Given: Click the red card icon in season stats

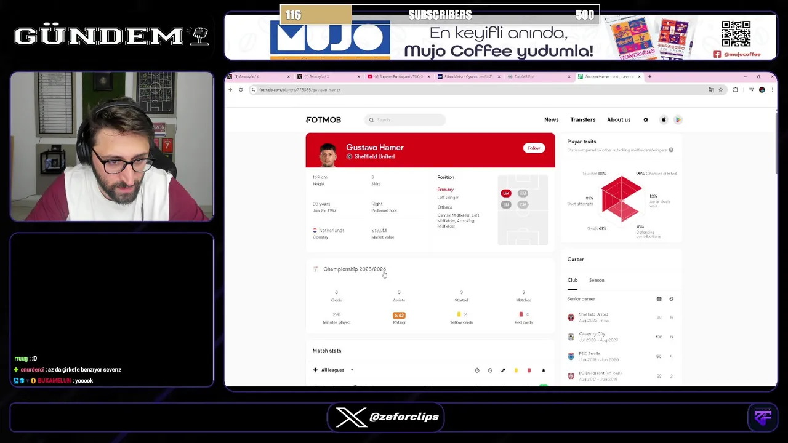Looking at the screenshot, I should tap(521, 315).
